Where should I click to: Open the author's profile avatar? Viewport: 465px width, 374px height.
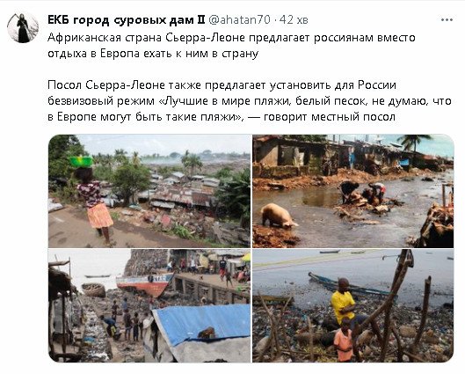(x=23, y=27)
